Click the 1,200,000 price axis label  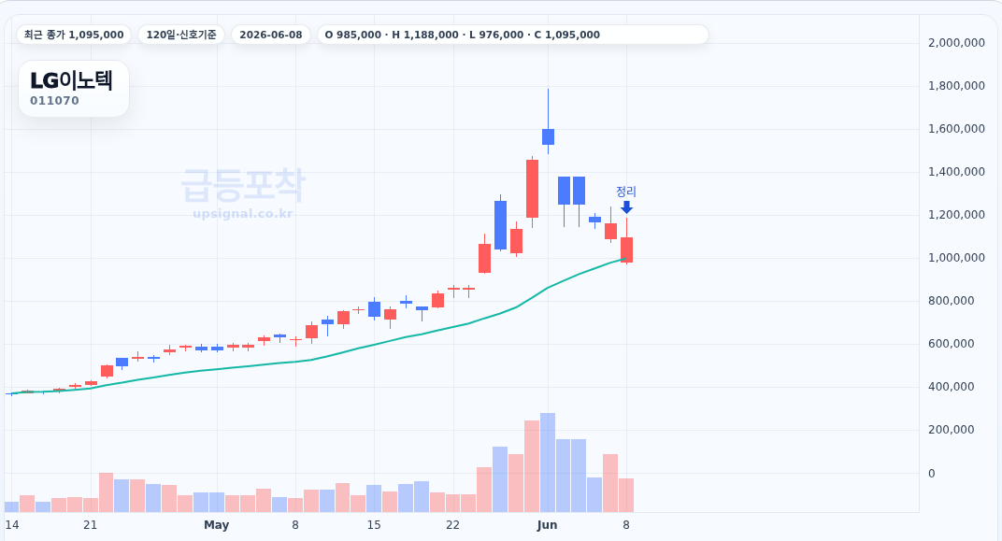click(956, 215)
